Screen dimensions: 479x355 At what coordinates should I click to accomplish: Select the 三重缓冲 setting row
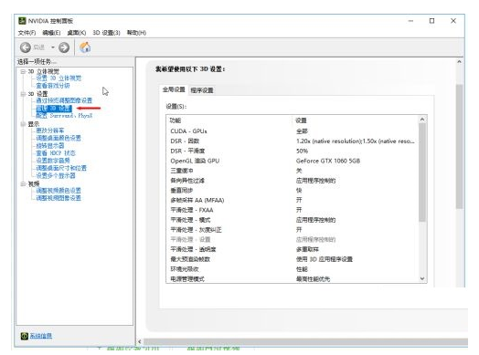point(292,171)
